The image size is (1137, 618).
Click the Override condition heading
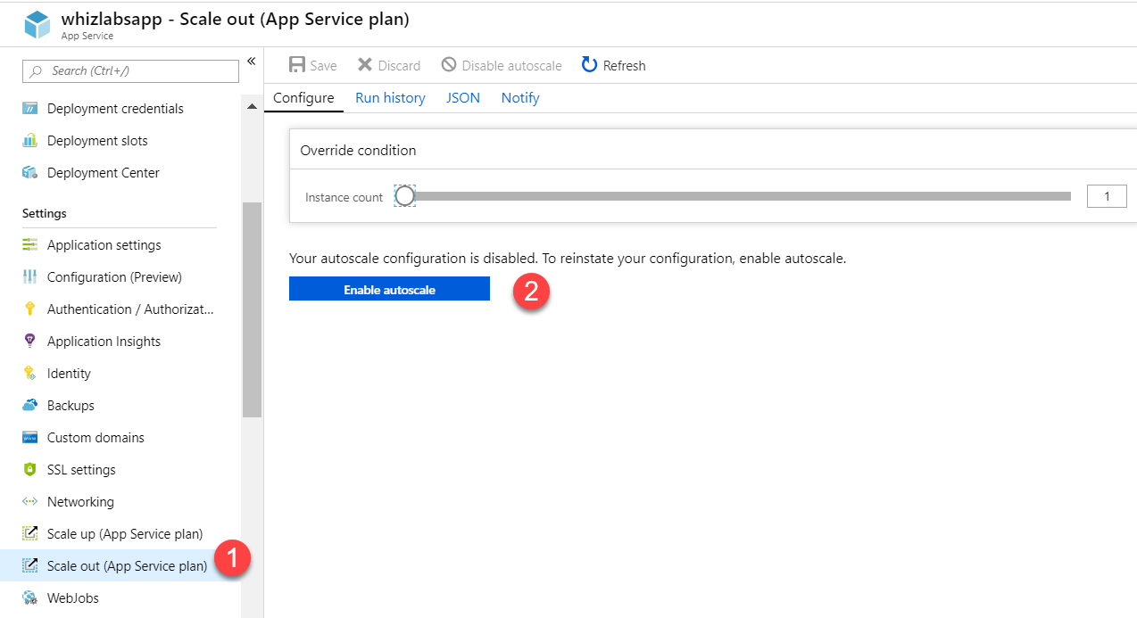coord(358,151)
